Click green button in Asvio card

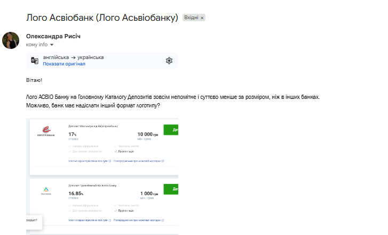click(171, 189)
